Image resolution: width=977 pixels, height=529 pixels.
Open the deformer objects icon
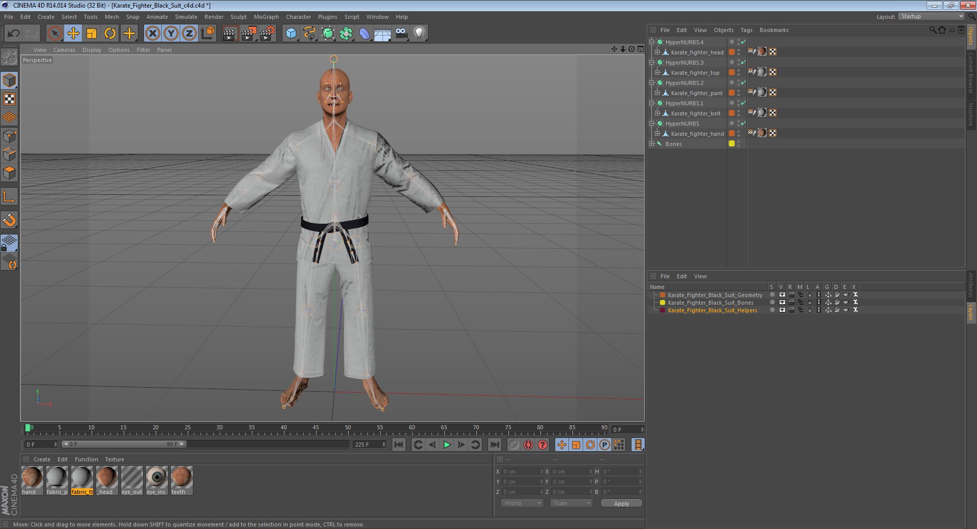364,34
